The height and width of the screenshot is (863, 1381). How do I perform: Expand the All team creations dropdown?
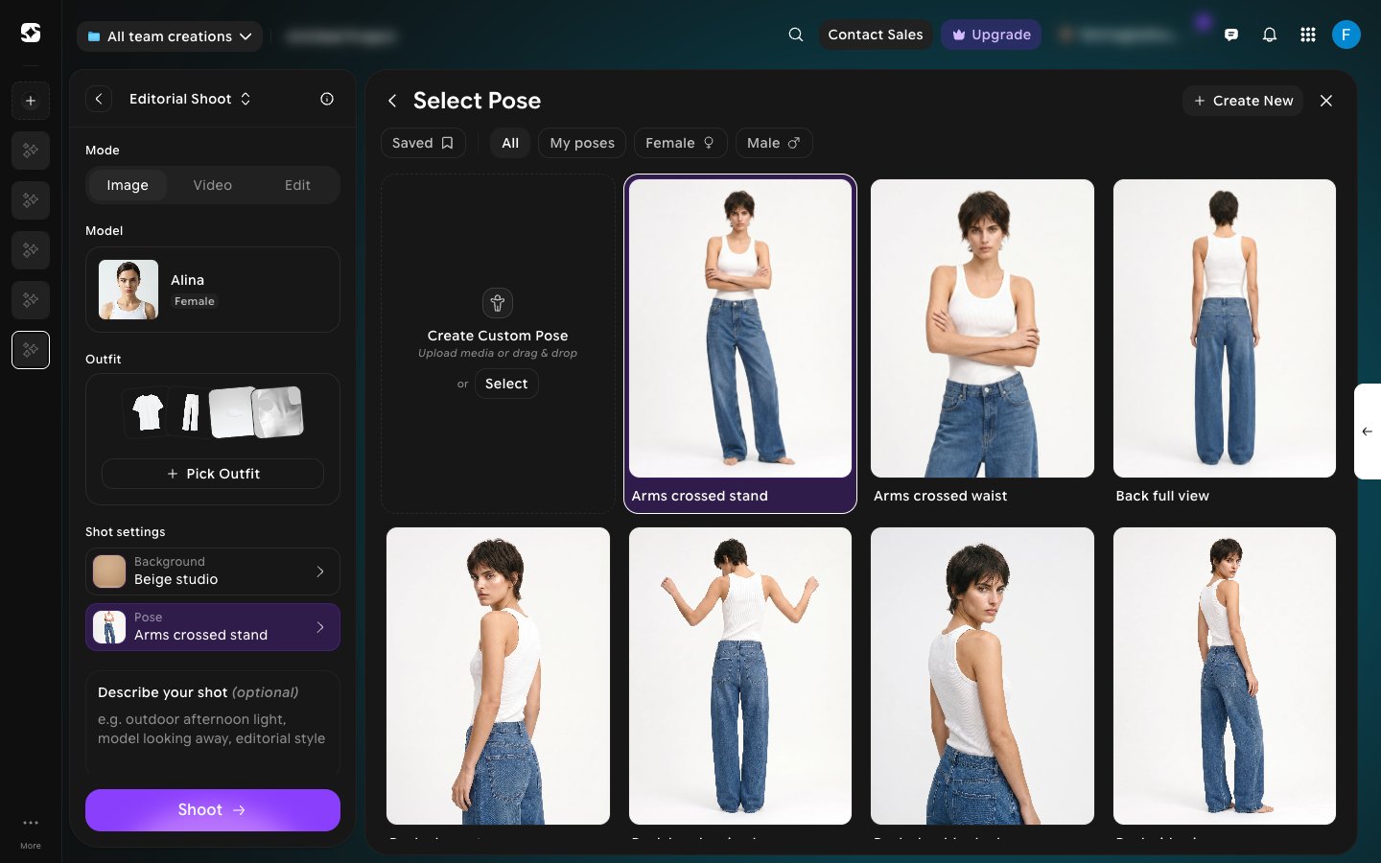(x=170, y=36)
